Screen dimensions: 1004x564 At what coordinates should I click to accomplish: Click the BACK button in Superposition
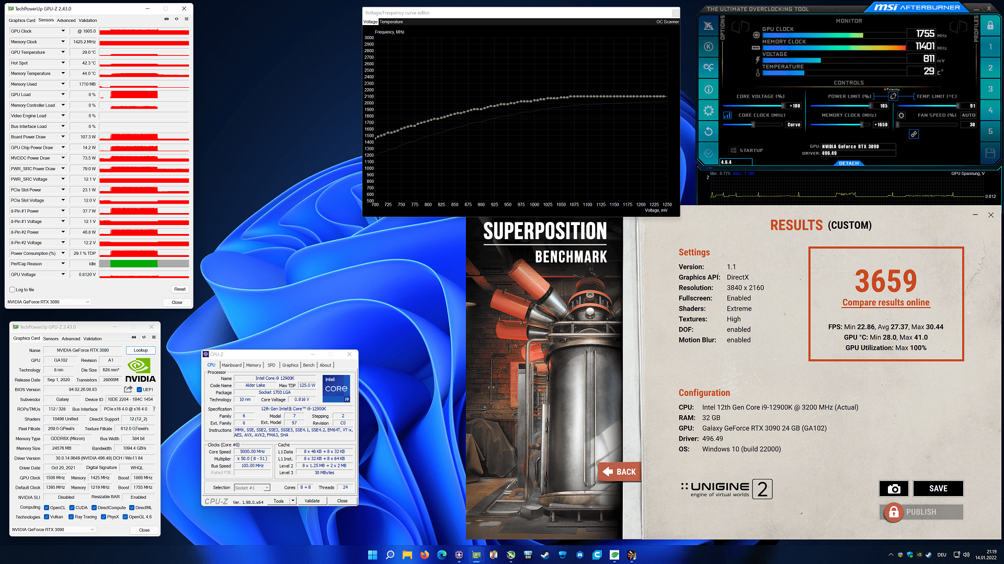pyautogui.click(x=620, y=472)
